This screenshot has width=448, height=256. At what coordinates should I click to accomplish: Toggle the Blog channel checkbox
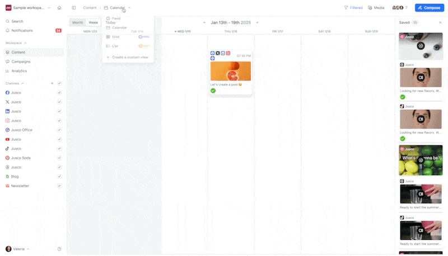(x=59, y=177)
